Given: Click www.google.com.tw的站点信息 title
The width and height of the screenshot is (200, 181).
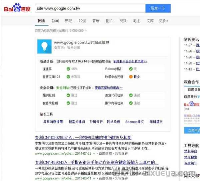Looking at the screenshot, I should tap(82, 42).
